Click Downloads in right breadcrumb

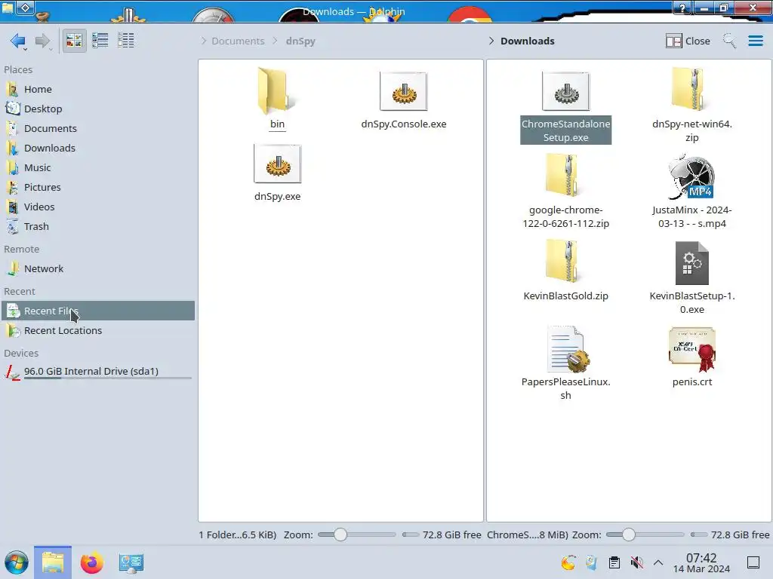tap(528, 41)
